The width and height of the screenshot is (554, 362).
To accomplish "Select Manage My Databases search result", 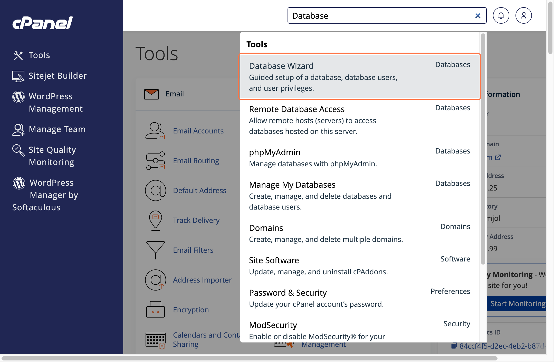I will 359,195.
